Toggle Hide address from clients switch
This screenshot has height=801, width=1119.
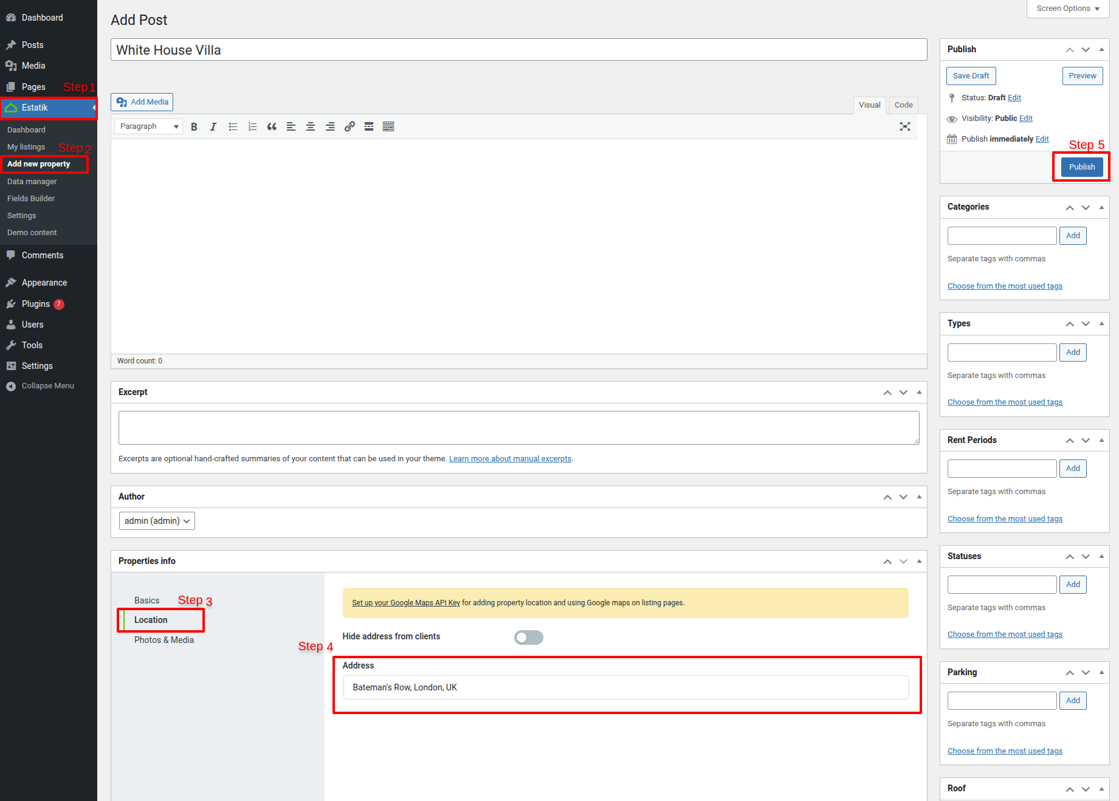pos(528,637)
